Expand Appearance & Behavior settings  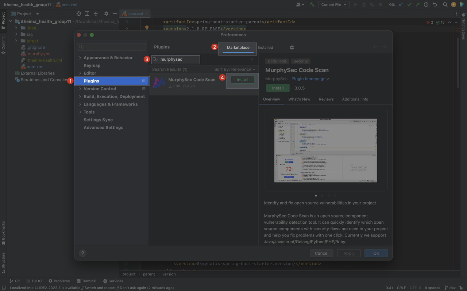coord(80,58)
